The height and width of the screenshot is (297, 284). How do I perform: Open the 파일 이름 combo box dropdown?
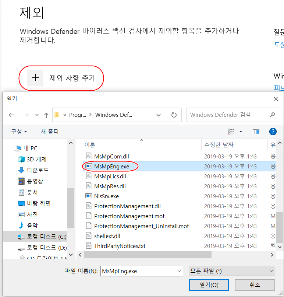point(179,271)
